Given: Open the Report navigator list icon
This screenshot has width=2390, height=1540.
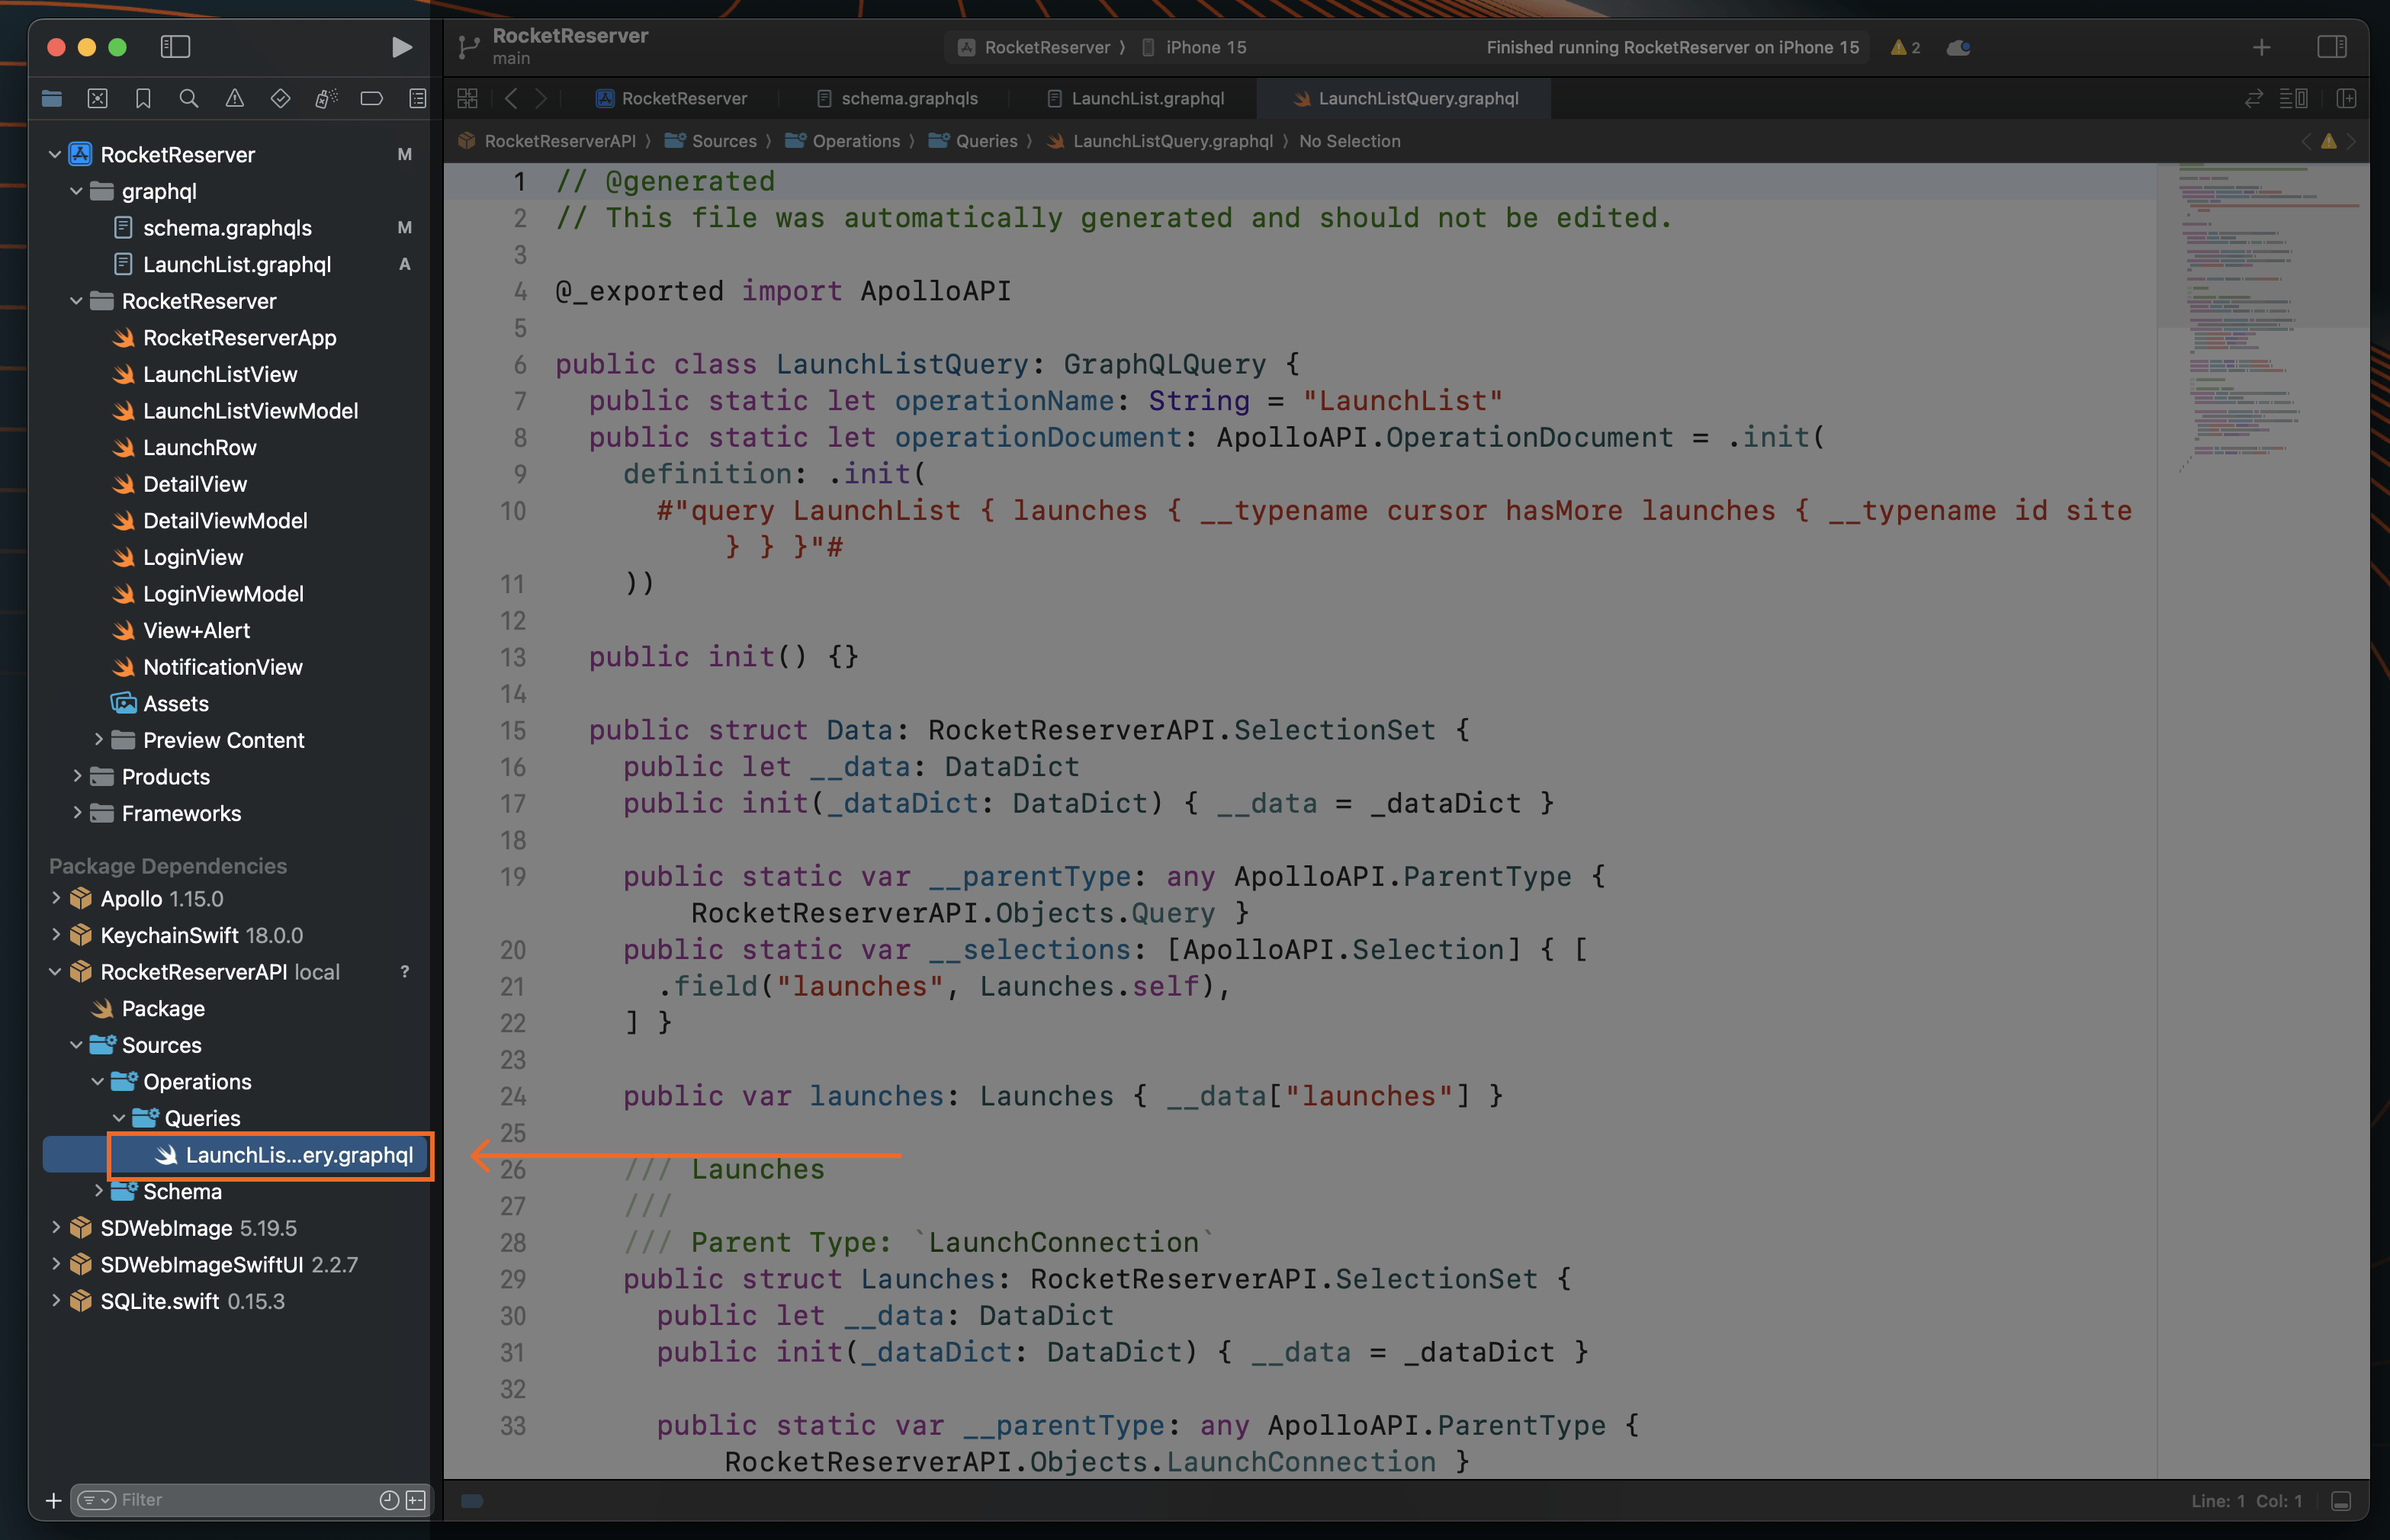Looking at the screenshot, I should pos(416,98).
